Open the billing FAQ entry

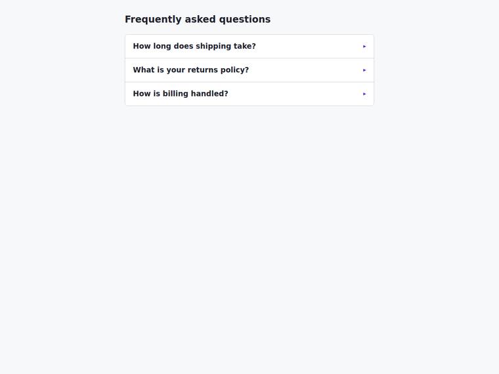coord(249,94)
